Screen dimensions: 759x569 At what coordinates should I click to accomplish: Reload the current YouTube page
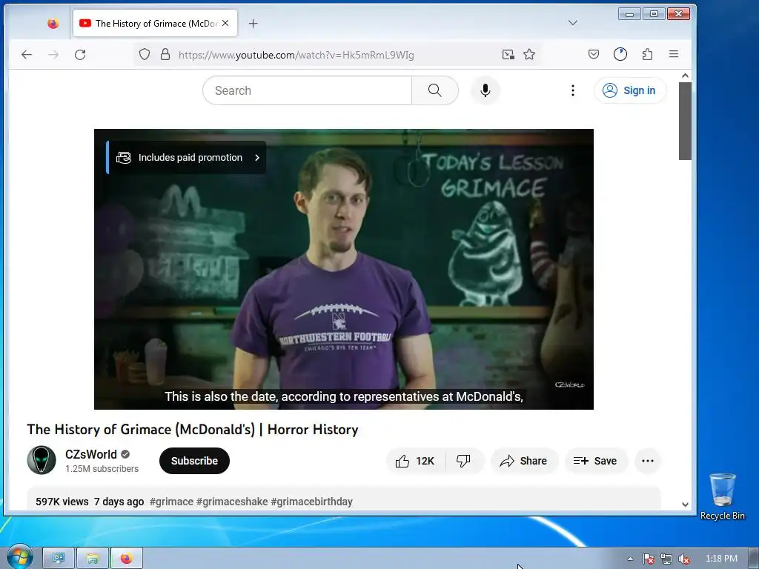[80, 55]
